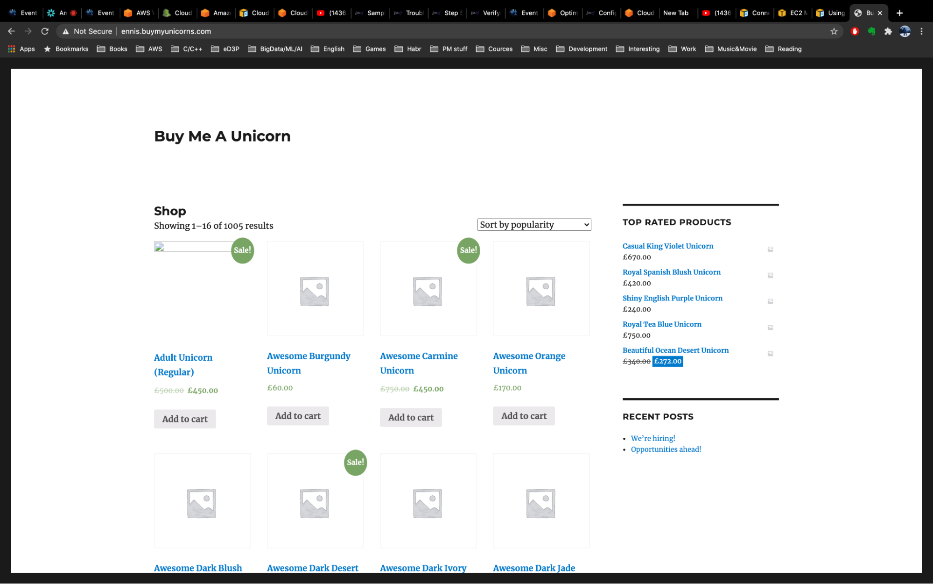933x584 pixels.
Task: Add Adult Unicorn (Regular) to cart
Action: 185,419
